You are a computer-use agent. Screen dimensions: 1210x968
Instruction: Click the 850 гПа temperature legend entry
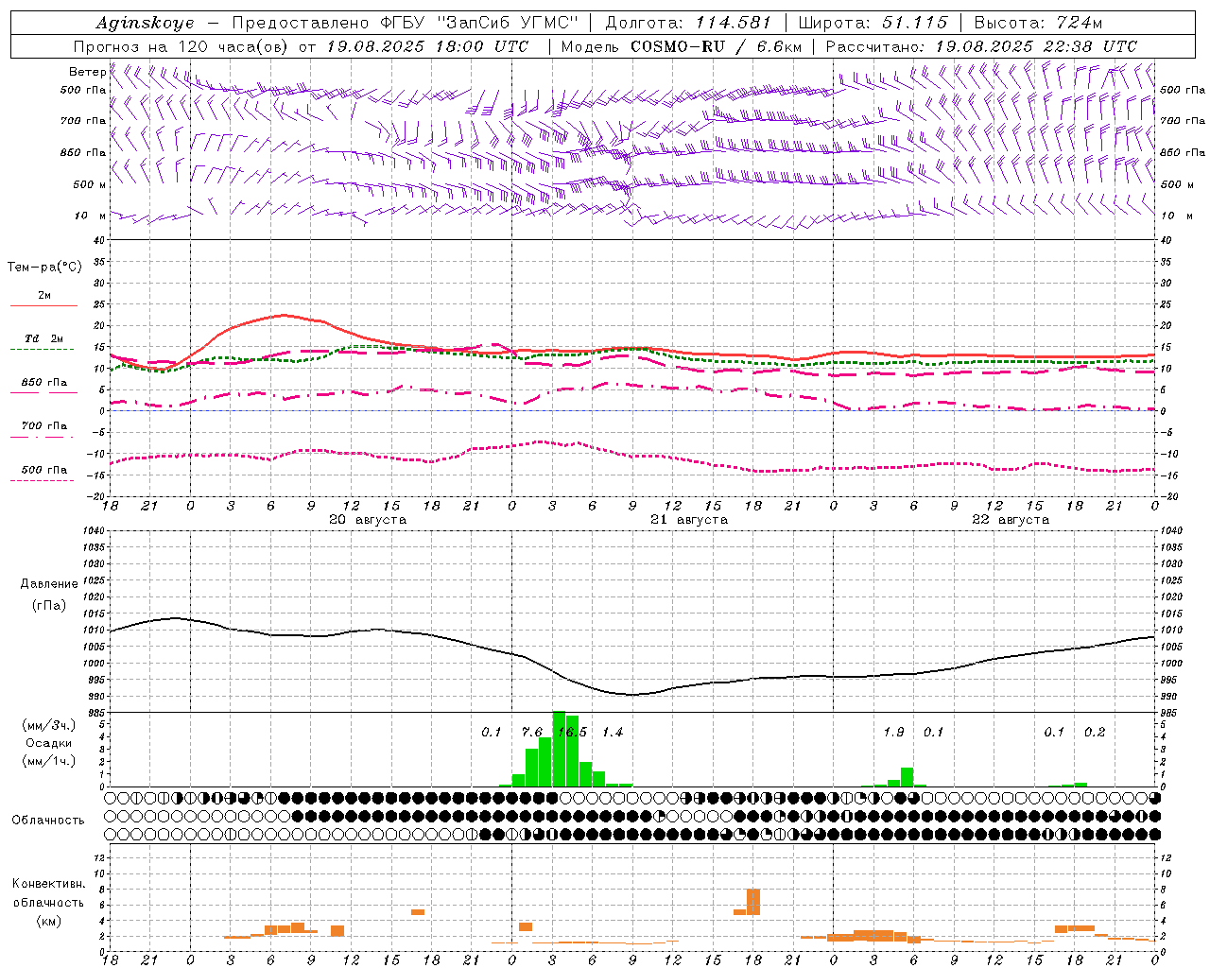44,383
